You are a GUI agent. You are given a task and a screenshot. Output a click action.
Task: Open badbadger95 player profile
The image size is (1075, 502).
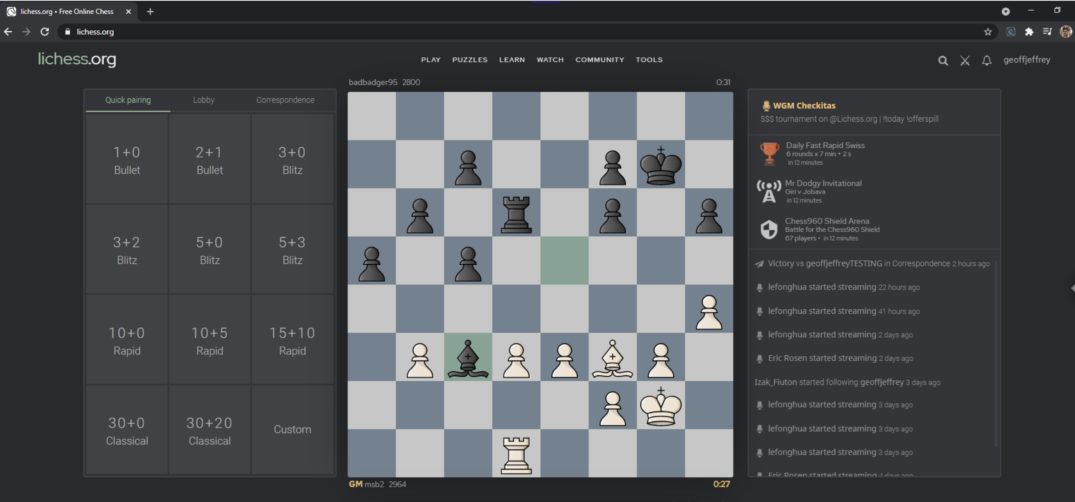click(x=373, y=82)
